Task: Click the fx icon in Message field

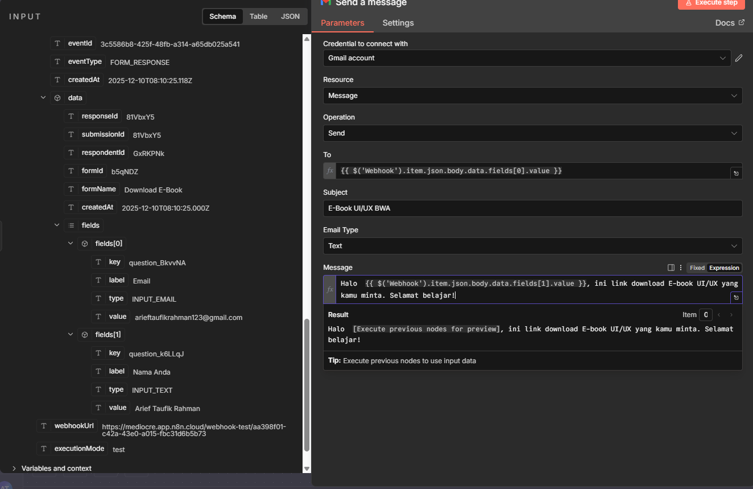Action: point(330,289)
